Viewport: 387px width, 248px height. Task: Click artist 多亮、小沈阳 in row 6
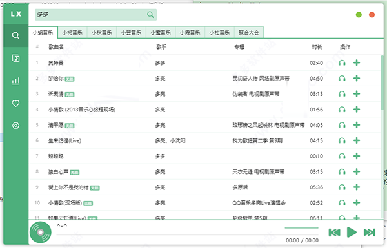point(170,140)
